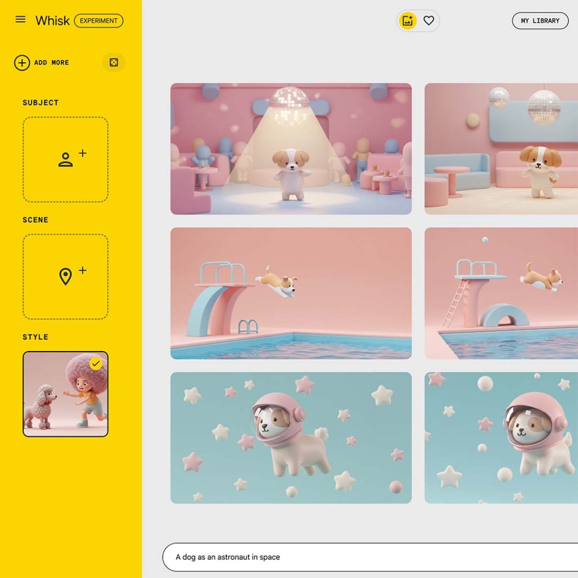Click the location pin icon in Scene

tap(66, 277)
